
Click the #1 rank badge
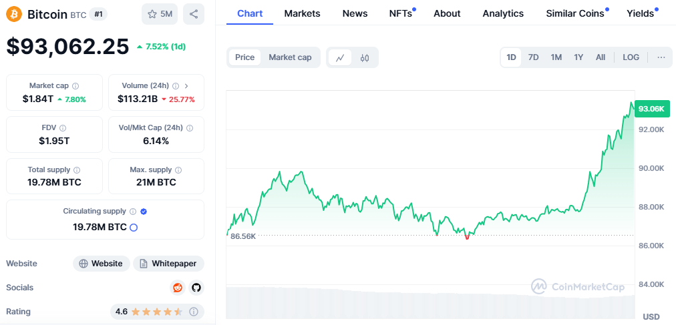98,14
